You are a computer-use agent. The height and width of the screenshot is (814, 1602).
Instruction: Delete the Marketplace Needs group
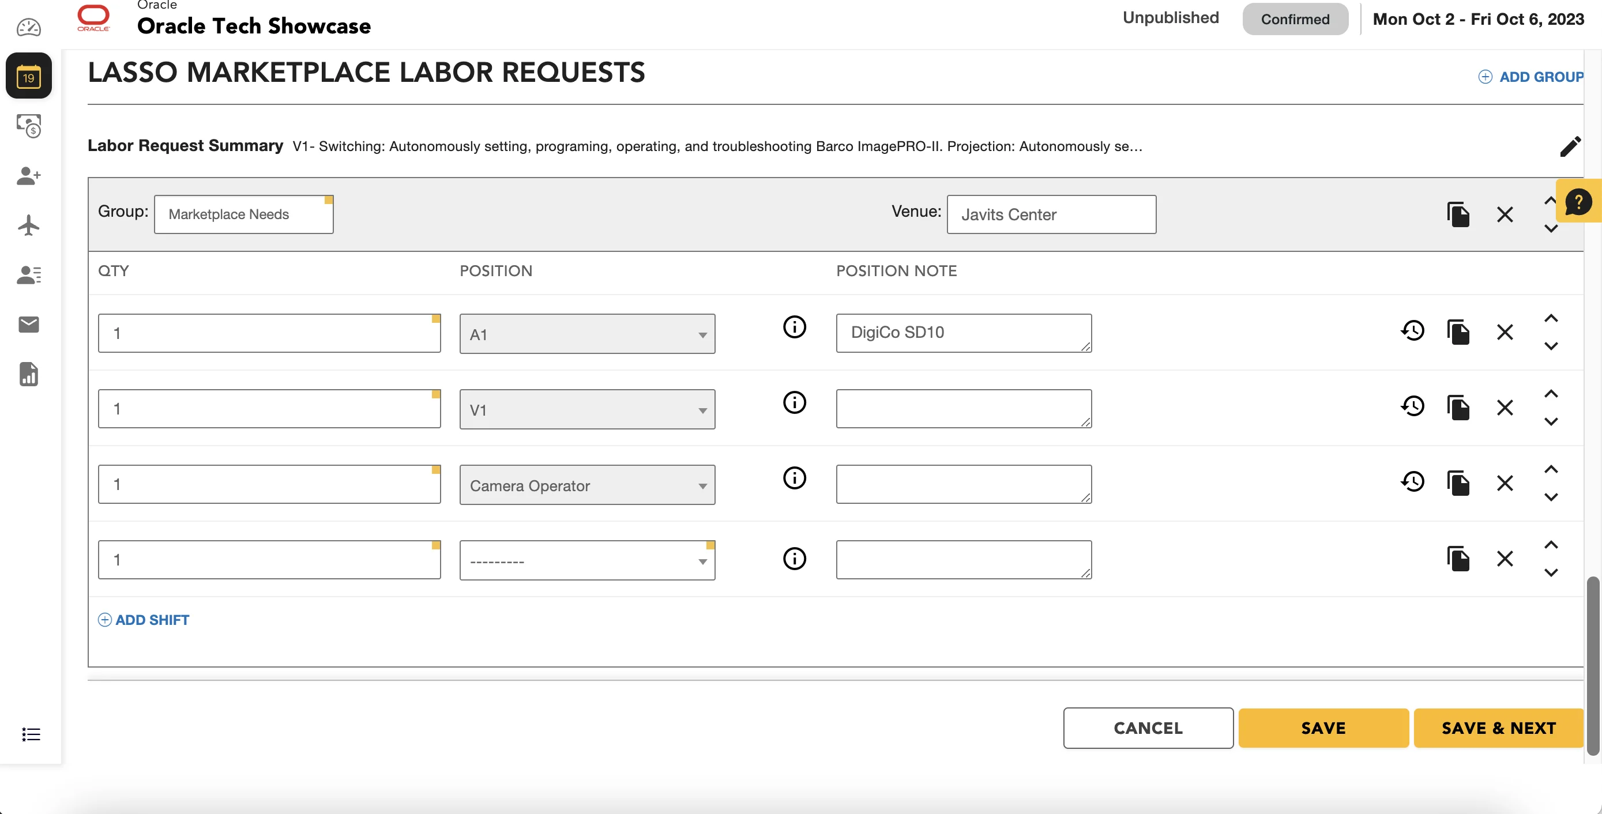[1505, 214]
